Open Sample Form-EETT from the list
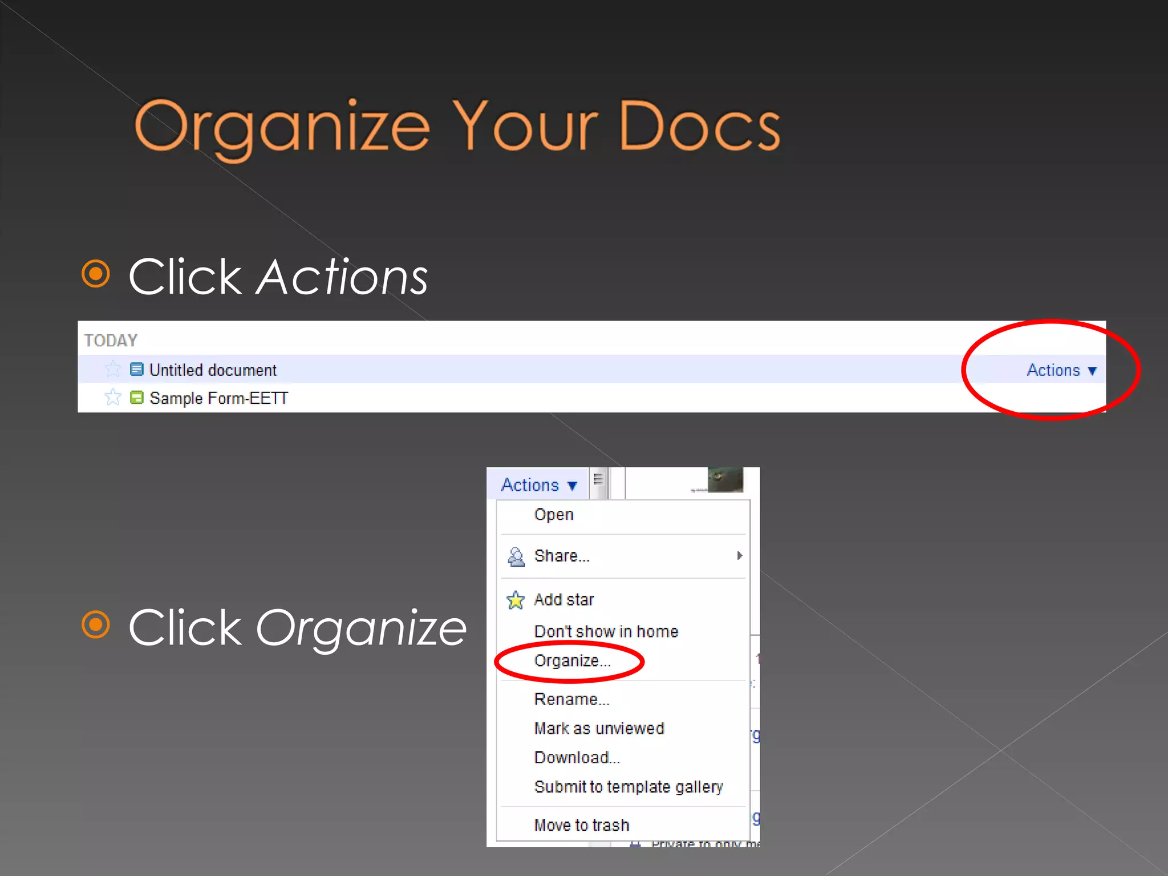The width and height of the screenshot is (1168, 876). pos(219,398)
